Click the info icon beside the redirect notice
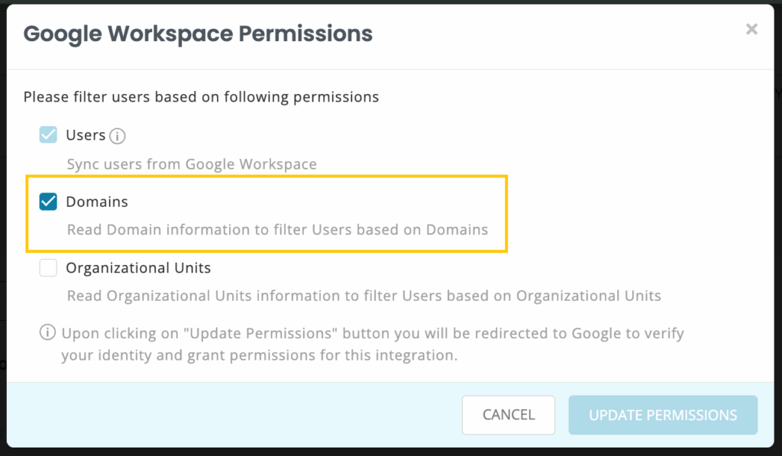 click(48, 333)
